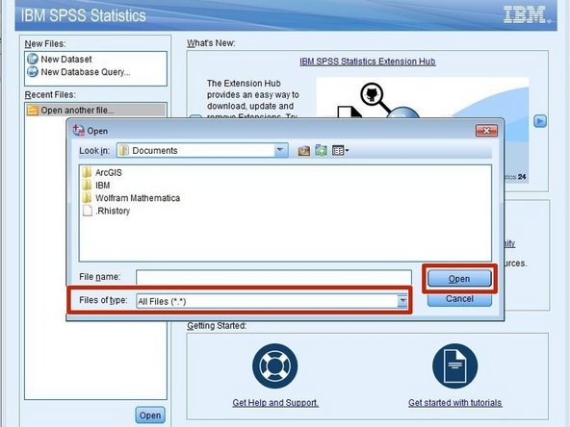Click the New Dataset globe icon
This screenshot has width=570, height=427.
[x=33, y=59]
